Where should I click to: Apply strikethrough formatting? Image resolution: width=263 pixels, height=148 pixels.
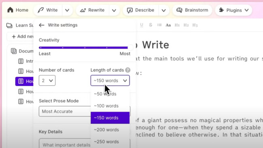click(x=151, y=25)
